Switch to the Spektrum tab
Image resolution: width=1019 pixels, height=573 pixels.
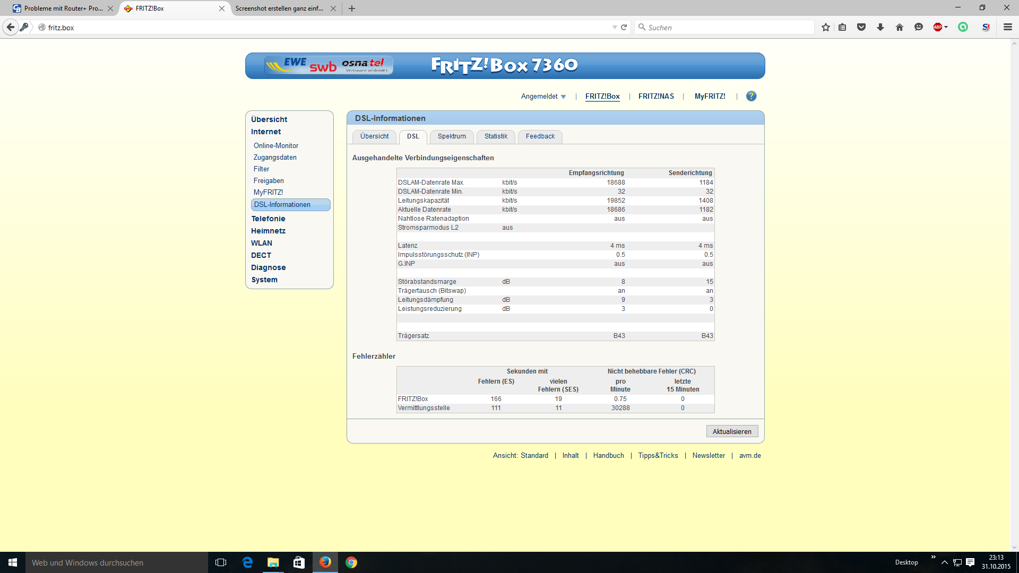coord(452,136)
